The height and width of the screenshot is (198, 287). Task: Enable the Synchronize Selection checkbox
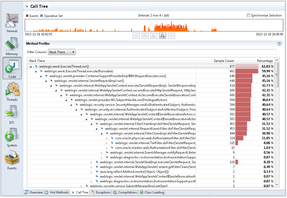[248, 15]
